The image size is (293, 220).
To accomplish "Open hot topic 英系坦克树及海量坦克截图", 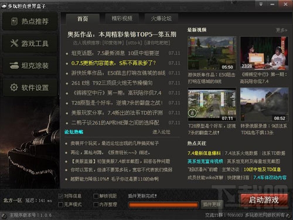I will coord(254,161).
